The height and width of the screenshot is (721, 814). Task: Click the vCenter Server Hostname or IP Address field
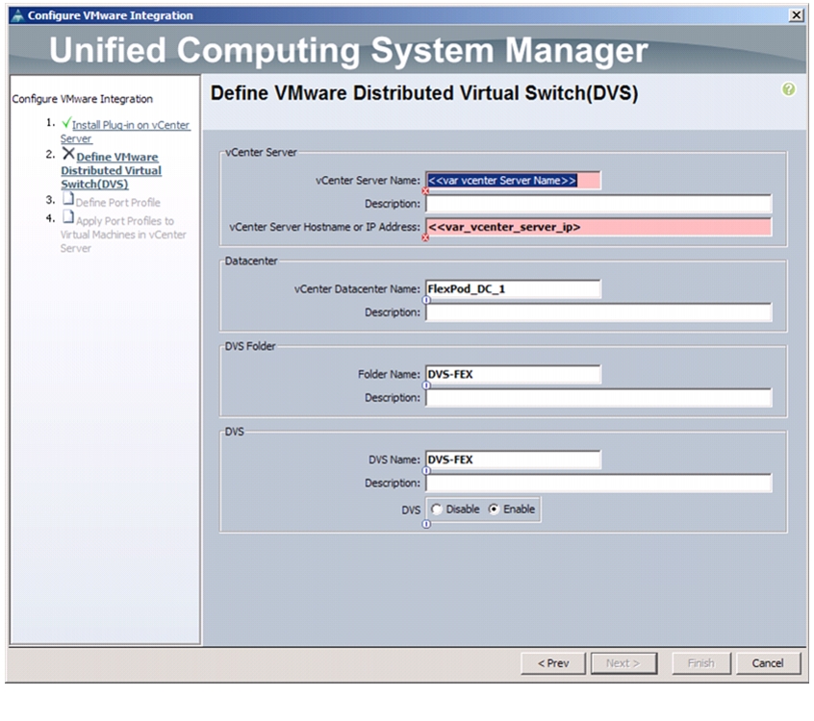point(598,227)
